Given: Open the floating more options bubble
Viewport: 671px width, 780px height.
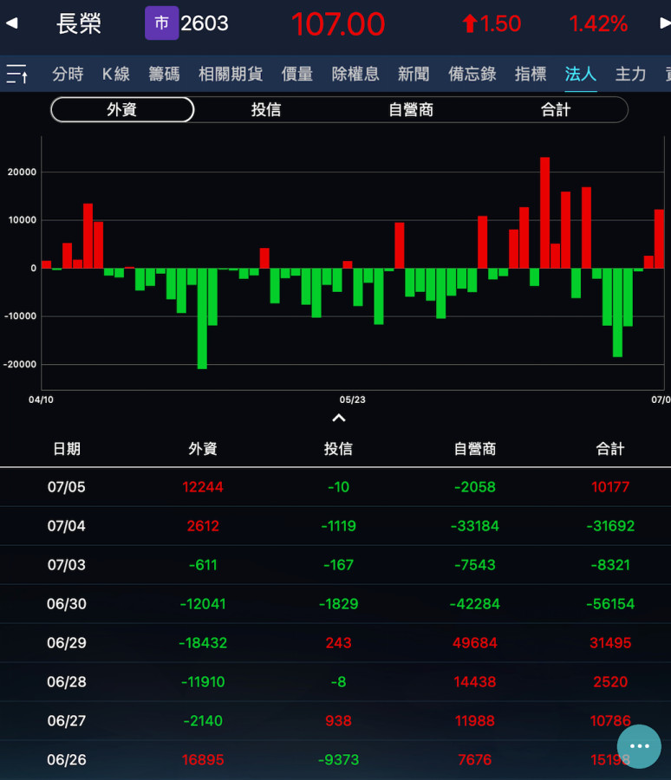Looking at the screenshot, I should (x=639, y=746).
